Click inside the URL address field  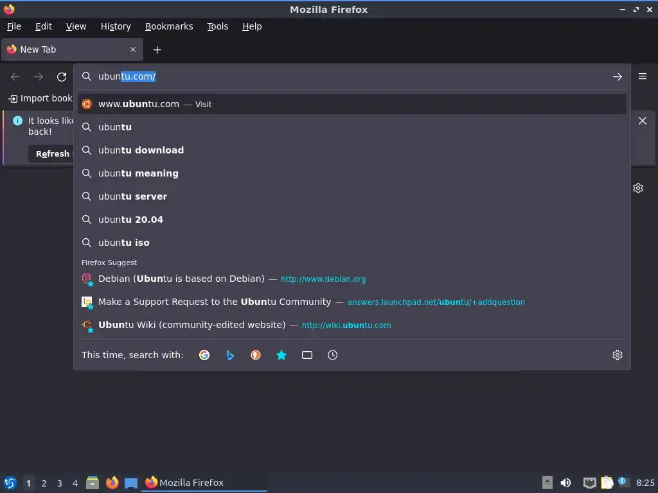click(x=353, y=77)
